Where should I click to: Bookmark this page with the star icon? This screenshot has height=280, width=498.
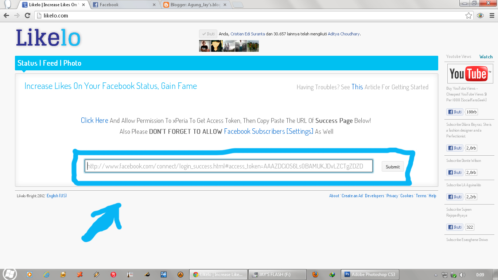pos(469,16)
